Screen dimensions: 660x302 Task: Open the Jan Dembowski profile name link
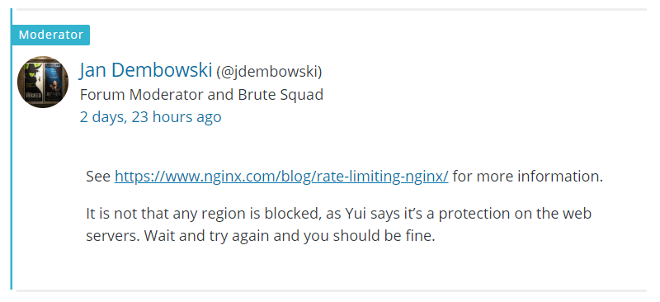click(x=146, y=70)
